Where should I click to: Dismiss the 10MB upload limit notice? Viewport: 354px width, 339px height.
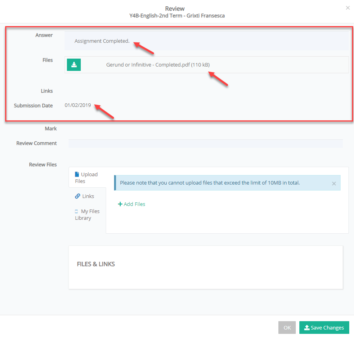(x=334, y=184)
